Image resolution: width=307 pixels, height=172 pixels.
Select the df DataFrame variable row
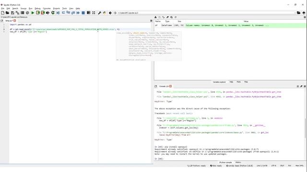click(230, 25)
